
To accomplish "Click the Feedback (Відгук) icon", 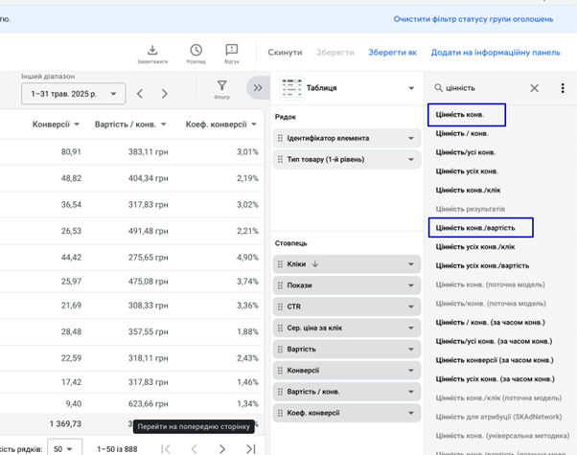I will coord(231,50).
